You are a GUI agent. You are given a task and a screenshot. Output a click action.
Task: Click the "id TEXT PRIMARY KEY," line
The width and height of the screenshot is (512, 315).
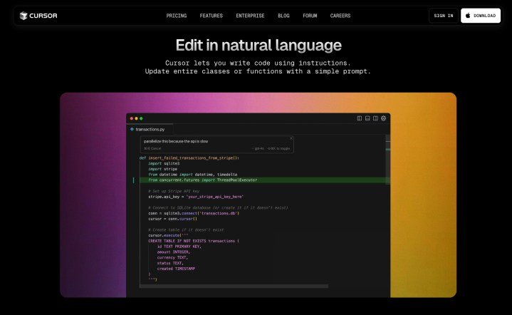pos(179,247)
